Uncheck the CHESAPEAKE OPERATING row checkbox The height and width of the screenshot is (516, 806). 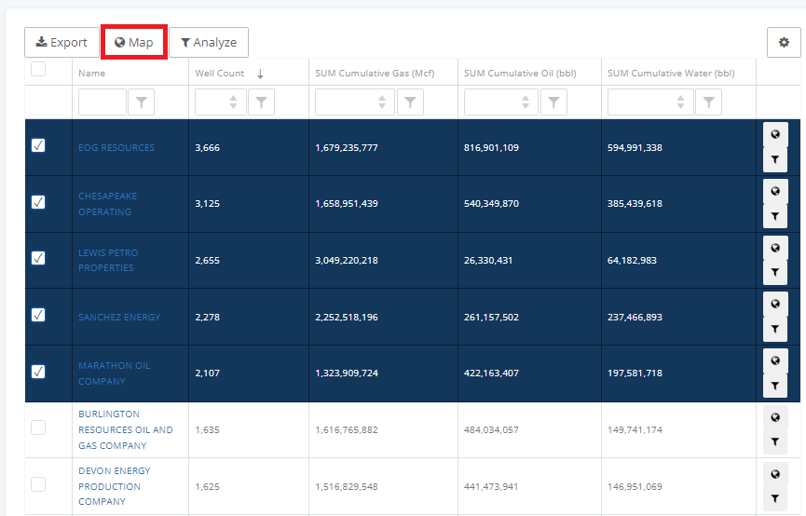click(x=38, y=202)
